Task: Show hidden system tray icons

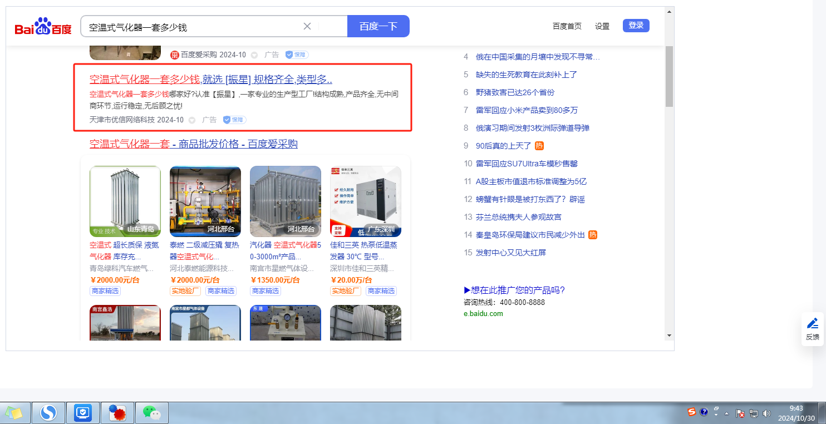Action: (x=726, y=413)
